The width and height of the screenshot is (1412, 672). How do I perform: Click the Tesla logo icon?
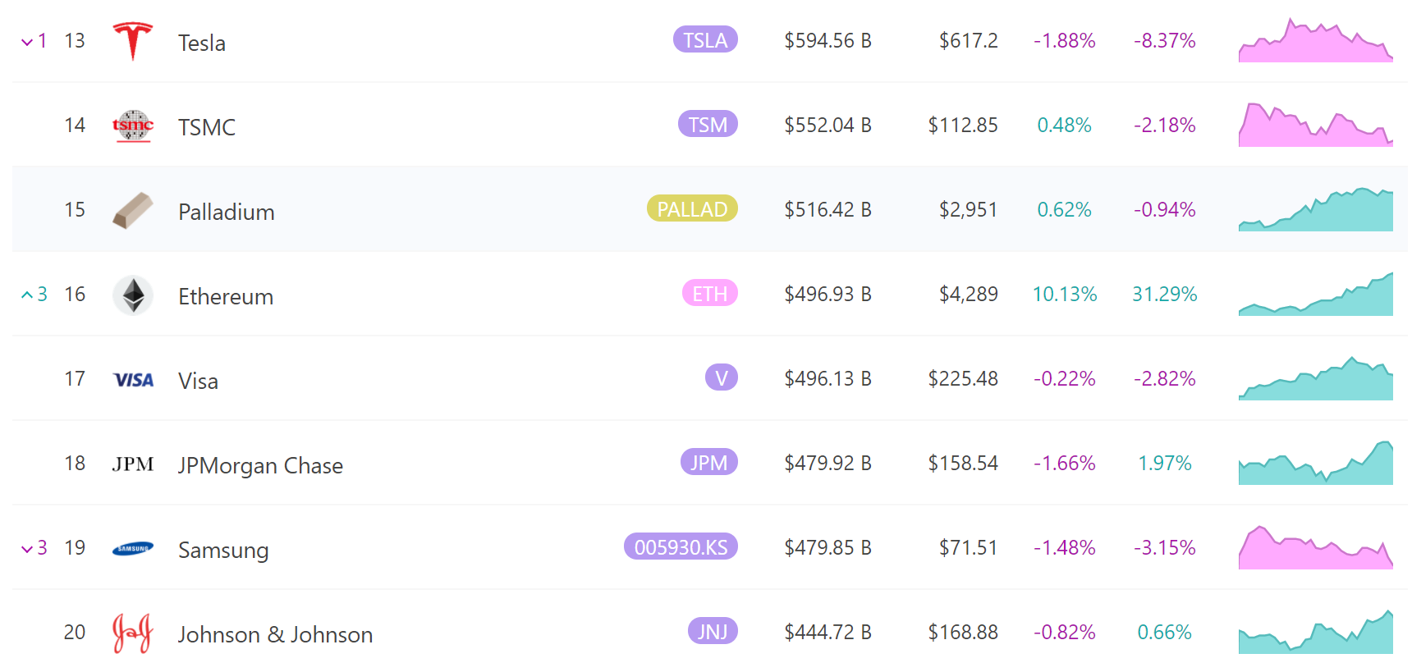coord(132,41)
